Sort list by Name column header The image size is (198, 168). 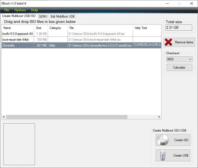click(18, 28)
